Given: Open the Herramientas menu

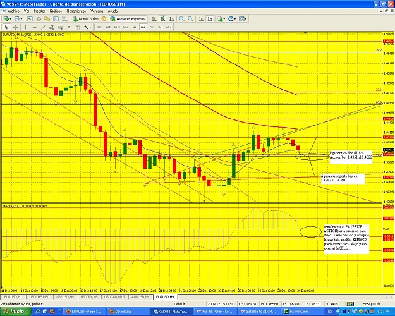Looking at the screenshot, I should click(x=76, y=11).
